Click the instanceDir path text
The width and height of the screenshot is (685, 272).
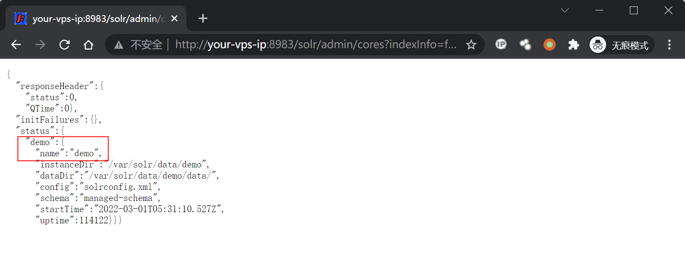158,165
